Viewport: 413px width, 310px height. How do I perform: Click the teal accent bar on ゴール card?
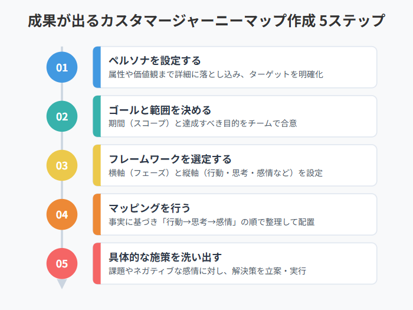point(97,116)
